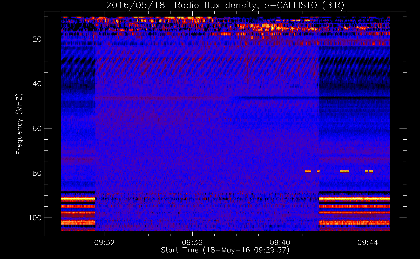Select the 09:40 time tick label
This screenshot has width=420, height=259.
[x=280, y=242]
